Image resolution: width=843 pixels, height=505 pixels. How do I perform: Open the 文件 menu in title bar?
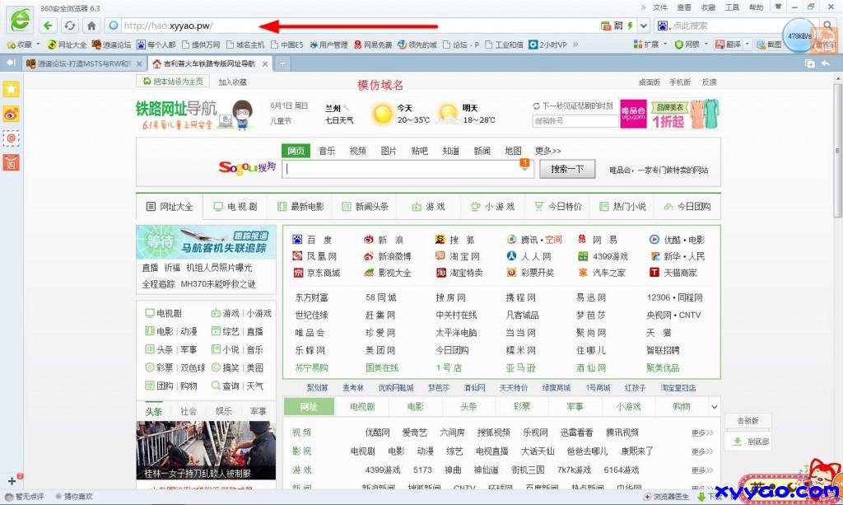660,7
